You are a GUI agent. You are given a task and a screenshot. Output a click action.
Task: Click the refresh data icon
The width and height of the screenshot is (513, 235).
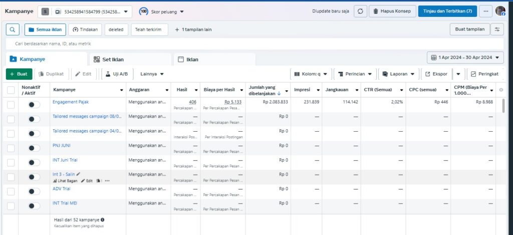360,11
